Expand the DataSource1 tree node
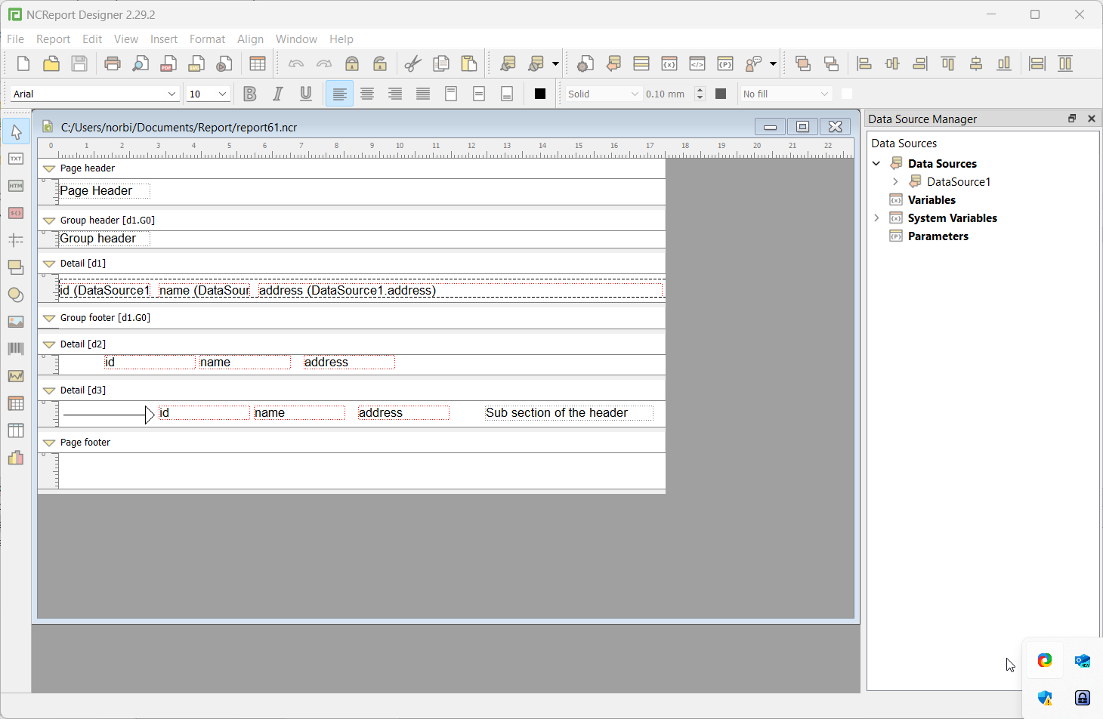1103x719 pixels. [x=895, y=181]
